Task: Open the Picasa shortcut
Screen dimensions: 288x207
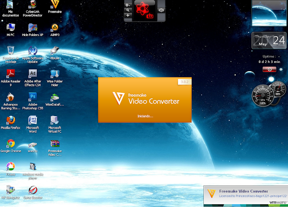Action: click(10, 169)
